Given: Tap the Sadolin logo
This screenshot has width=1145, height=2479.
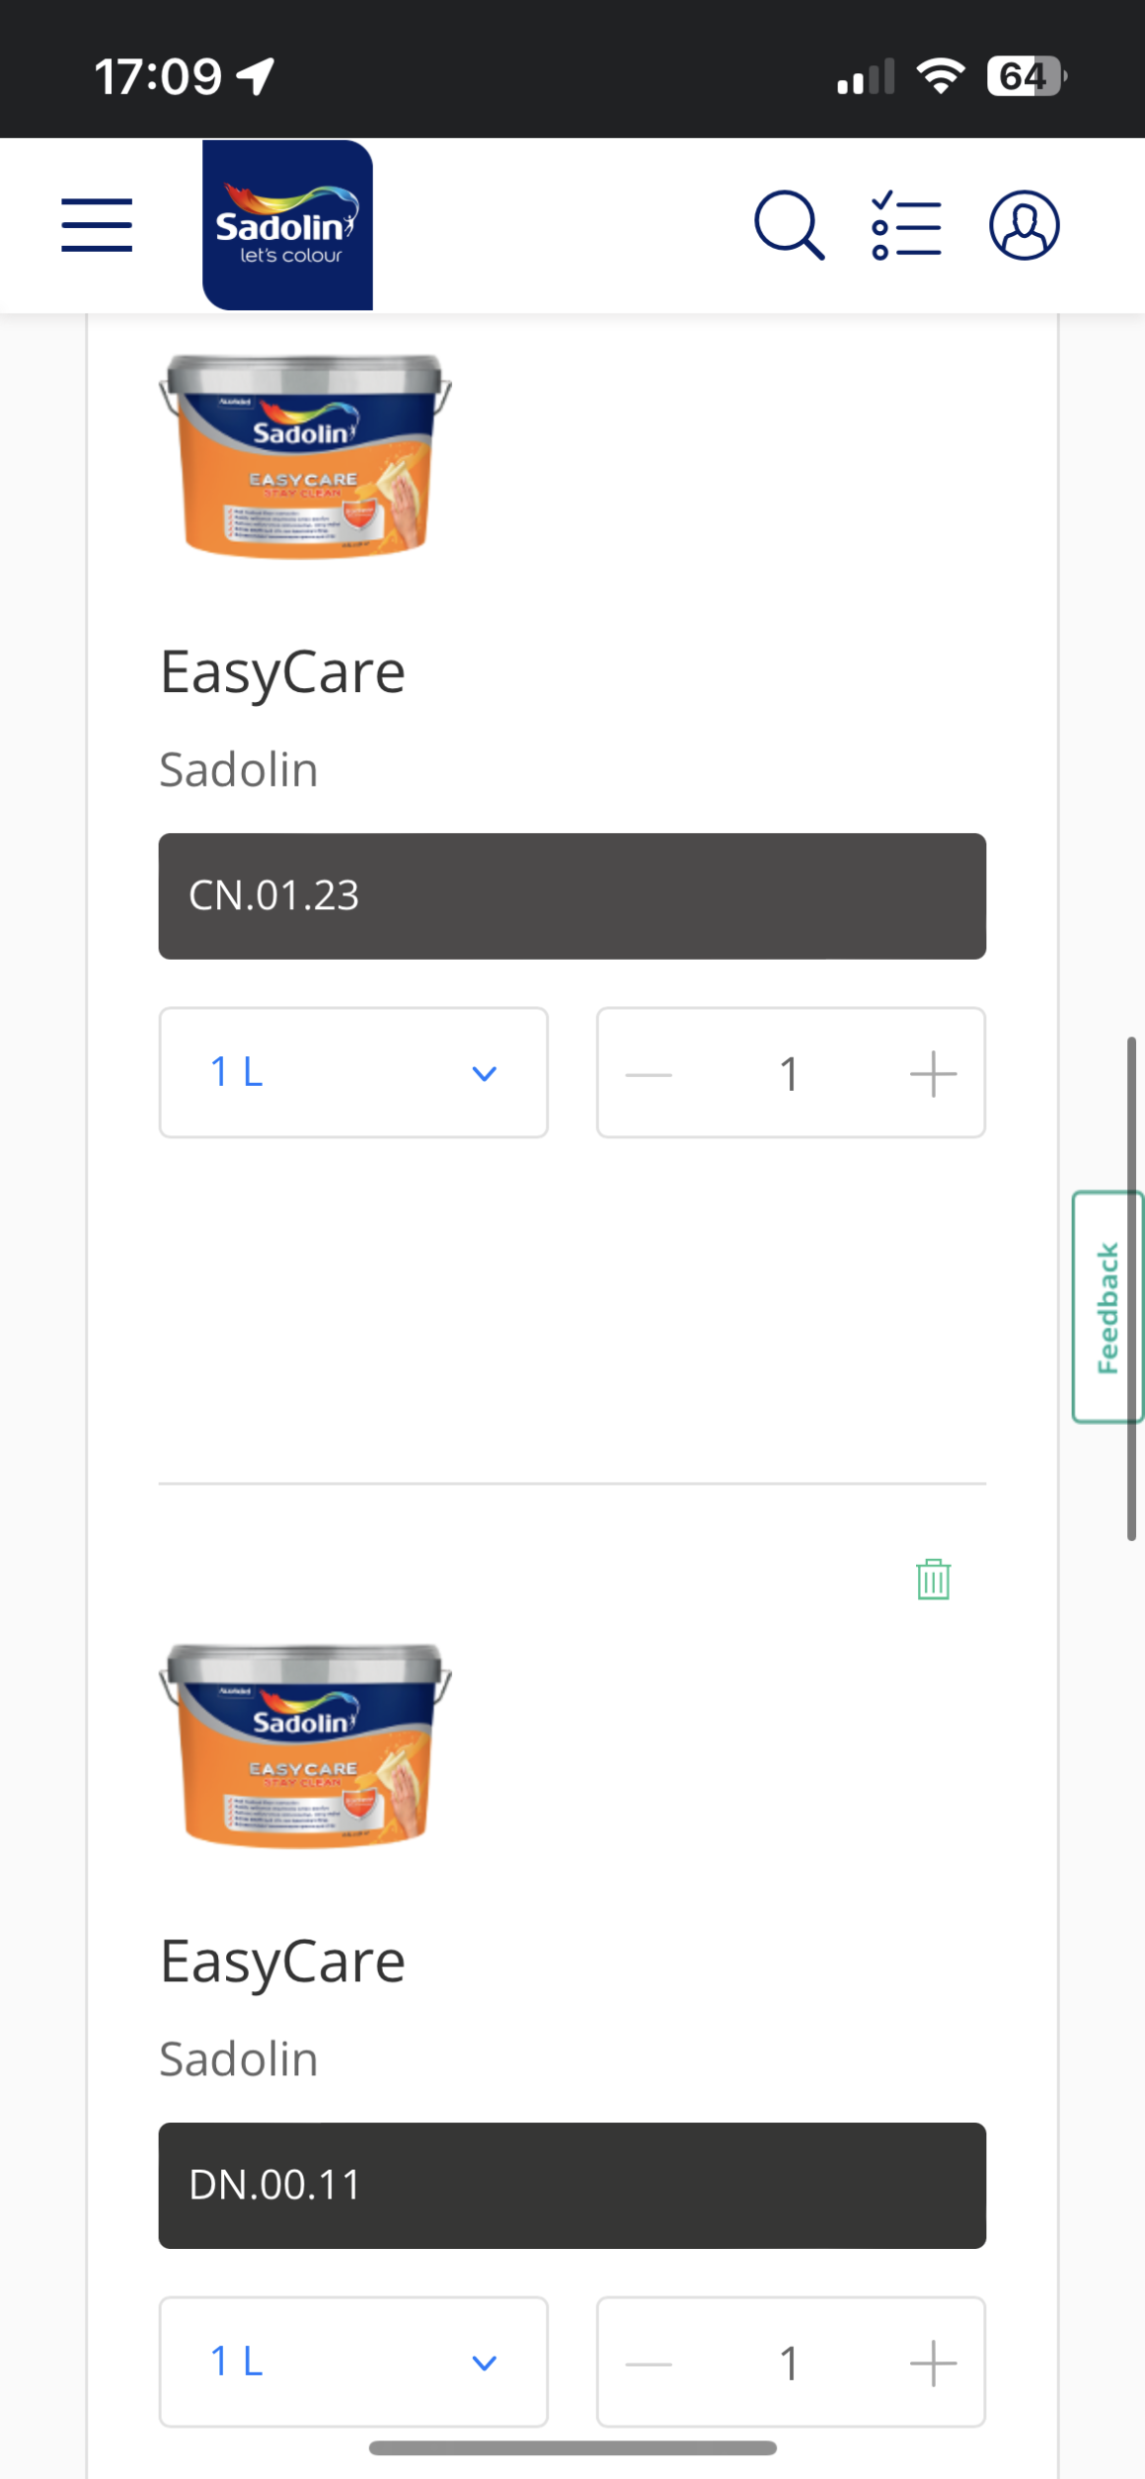Looking at the screenshot, I should [287, 225].
